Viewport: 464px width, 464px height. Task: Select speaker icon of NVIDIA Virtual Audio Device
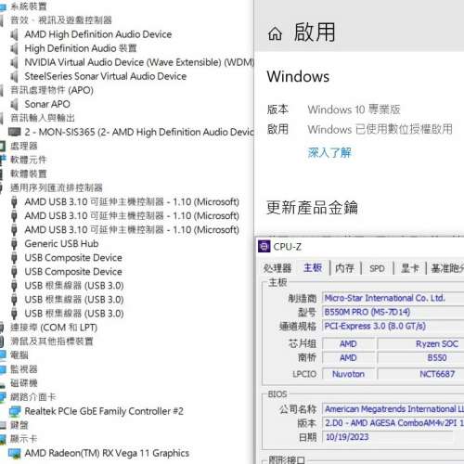[x=14, y=62]
